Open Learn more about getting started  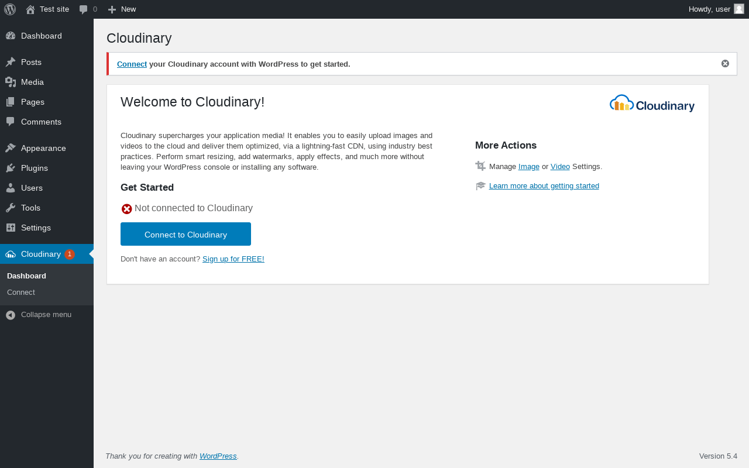544,186
